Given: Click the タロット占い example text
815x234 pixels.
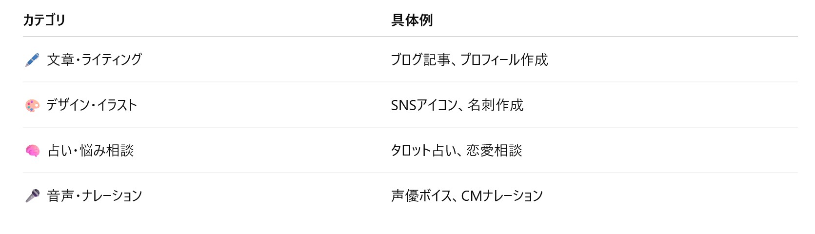Looking at the screenshot, I should [422, 150].
